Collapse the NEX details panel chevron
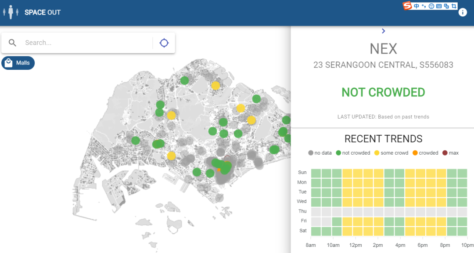This screenshot has width=474, height=253. [383, 31]
